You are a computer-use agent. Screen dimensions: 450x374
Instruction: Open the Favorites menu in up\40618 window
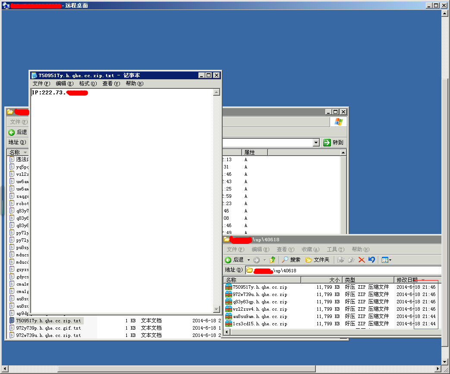[311, 249]
